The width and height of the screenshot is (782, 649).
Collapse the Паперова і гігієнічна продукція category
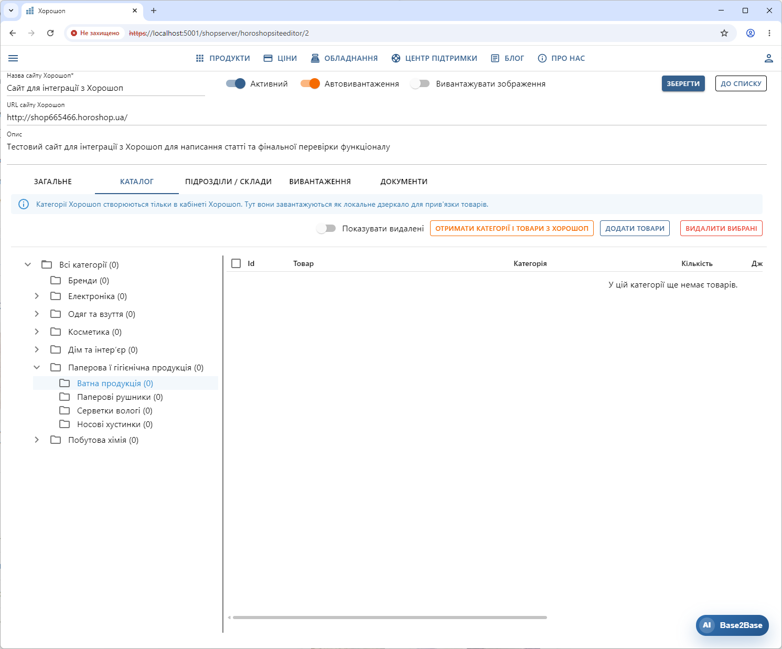[x=37, y=367]
